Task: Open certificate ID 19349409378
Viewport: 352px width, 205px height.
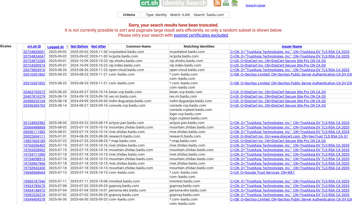Action: 34,199
